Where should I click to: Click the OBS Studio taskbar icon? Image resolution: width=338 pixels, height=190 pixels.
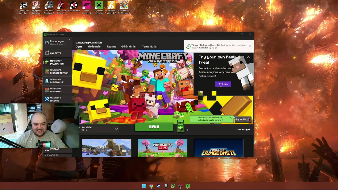coord(180,186)
